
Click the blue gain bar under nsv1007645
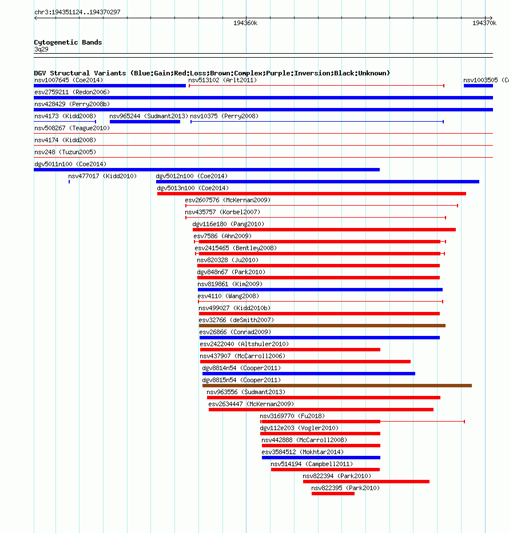pos(110,86)
